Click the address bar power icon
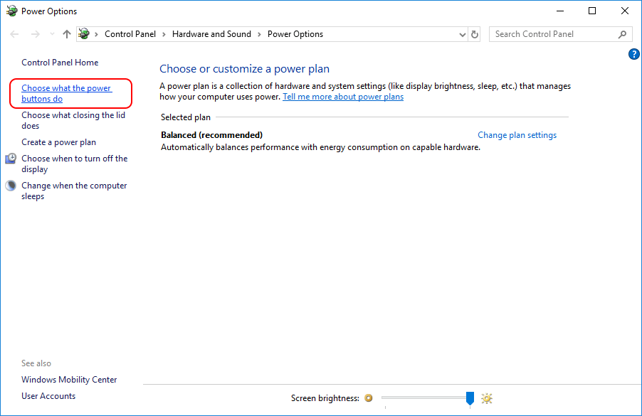This screenshot has height=416, width=642. point(84,34)
